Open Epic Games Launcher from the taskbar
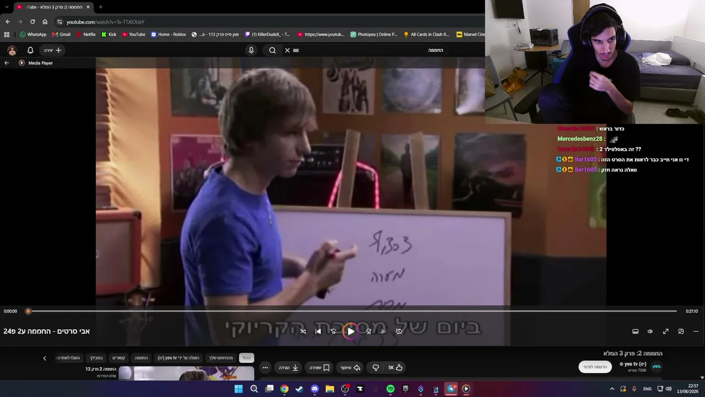The width and height of the screenshot is (705, 397). pyautogui.click(x=405, y=389)
